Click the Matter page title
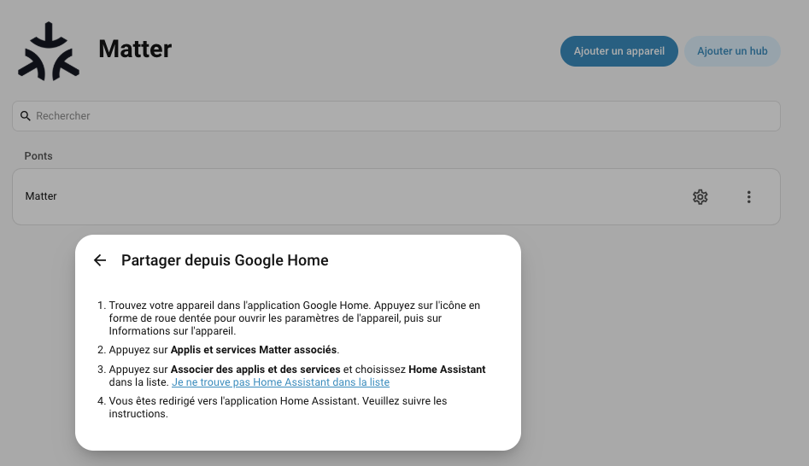809x466 pixels. pyautogui.click(x=135, y=49)
